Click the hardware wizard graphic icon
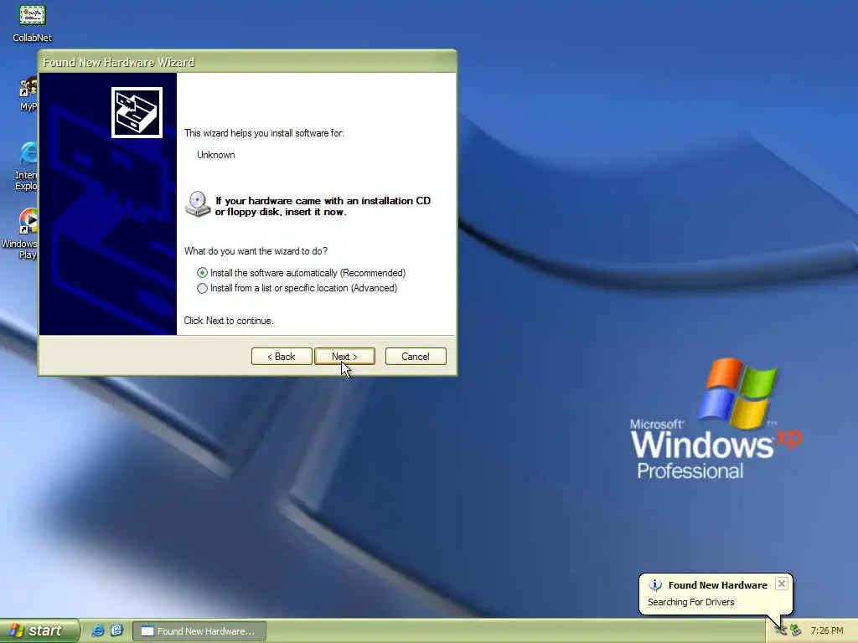 coord(137,113)
